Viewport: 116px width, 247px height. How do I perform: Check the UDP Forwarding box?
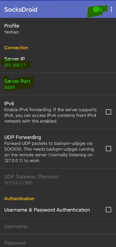108,149
